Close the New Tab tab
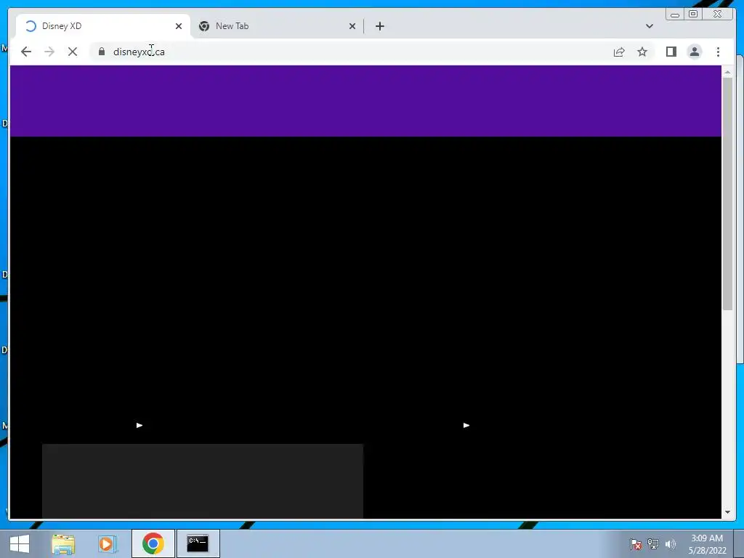Screen dimensions: 744x558 352,26
